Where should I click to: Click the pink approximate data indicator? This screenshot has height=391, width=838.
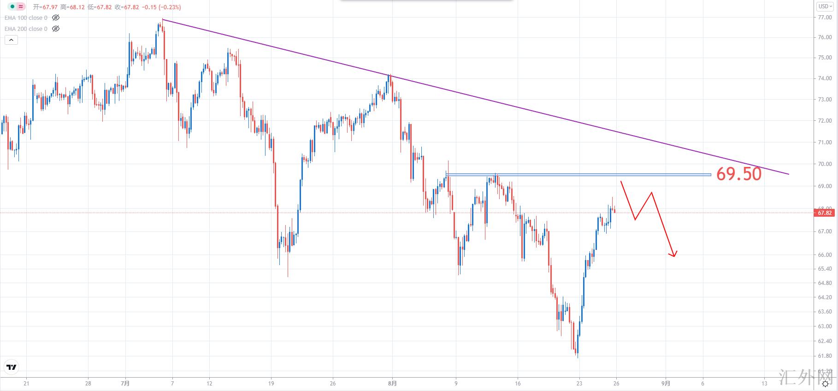pos(21,7)
